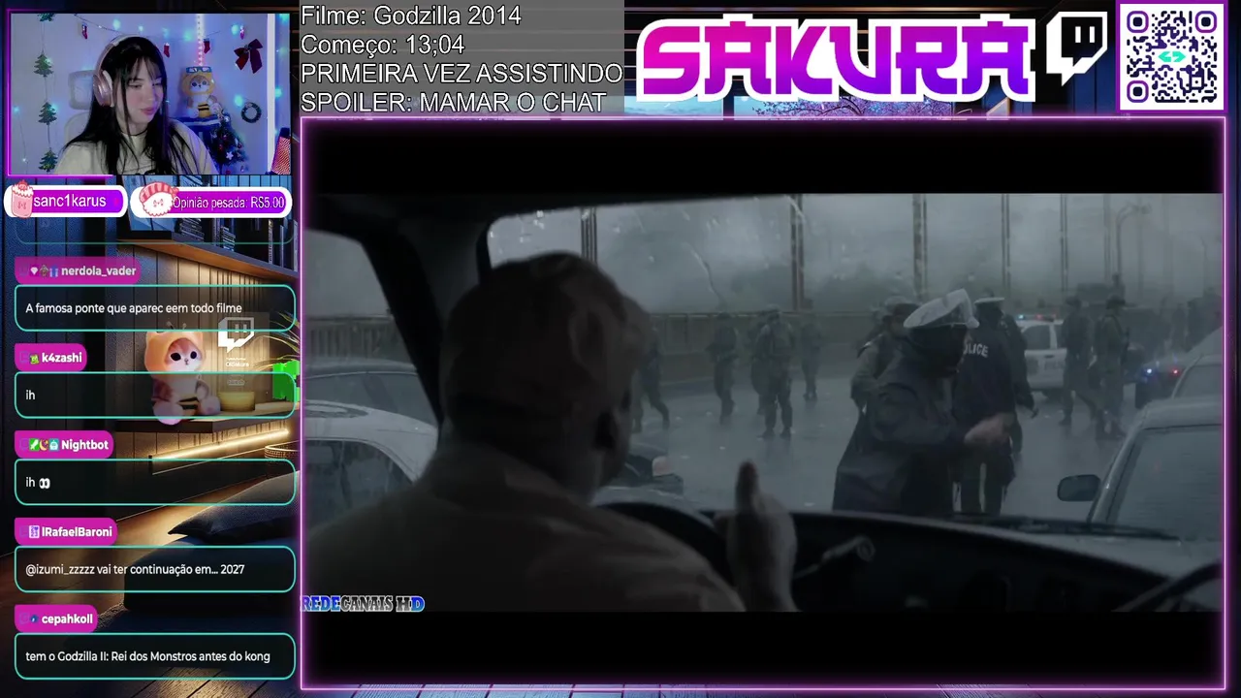1241x698 pixels.
Task: Click username Nightbot in chat
Action: click(x=84, y=445)
